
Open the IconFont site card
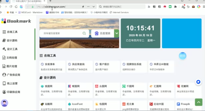coord(80,106)
